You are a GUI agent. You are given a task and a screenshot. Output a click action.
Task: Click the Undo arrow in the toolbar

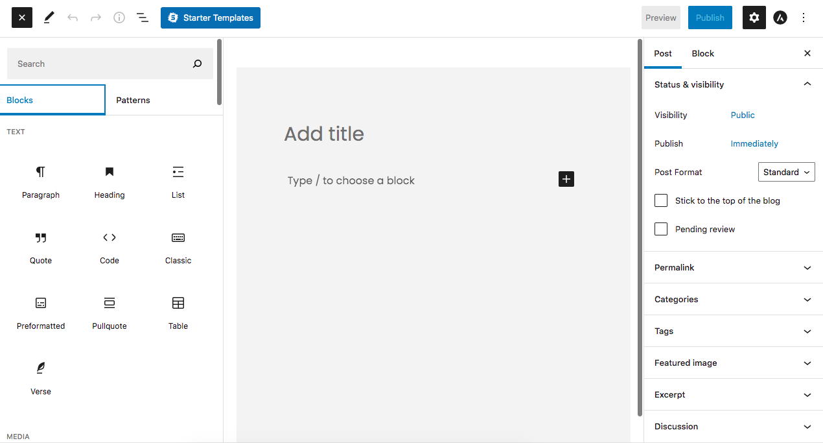click(x=73, y=18)
